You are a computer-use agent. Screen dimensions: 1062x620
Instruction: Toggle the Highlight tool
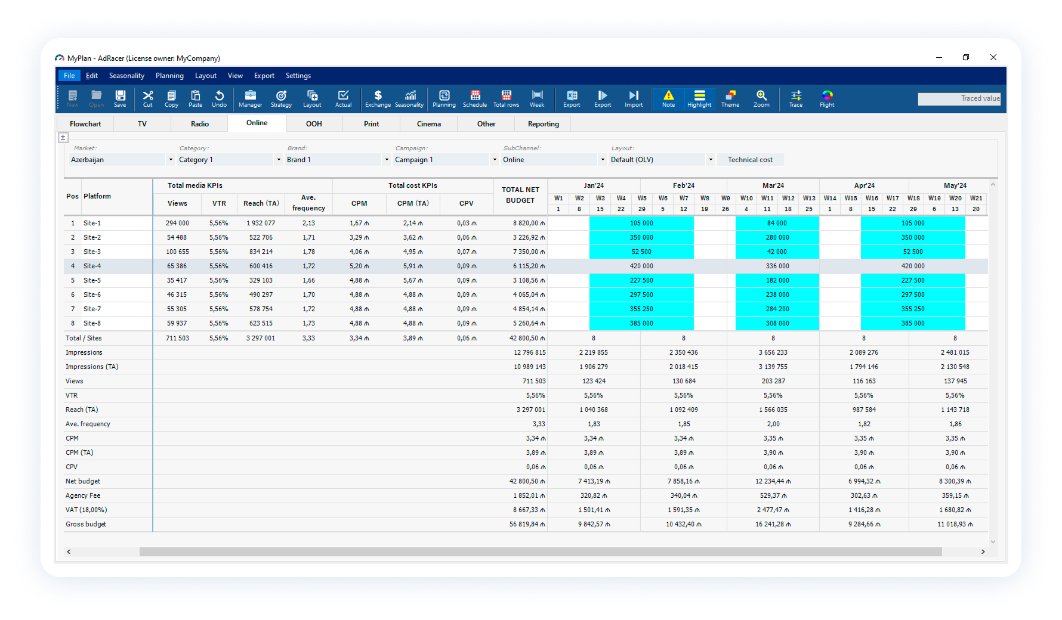pos(699,98)
